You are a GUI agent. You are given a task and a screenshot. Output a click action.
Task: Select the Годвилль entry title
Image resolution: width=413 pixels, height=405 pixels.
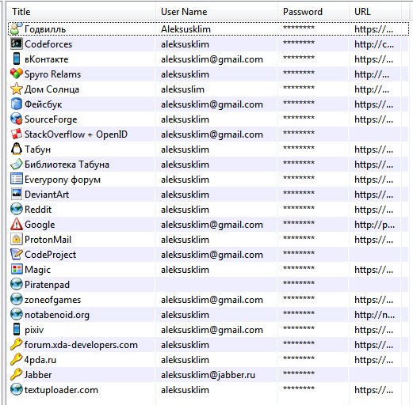pos(45,29)
